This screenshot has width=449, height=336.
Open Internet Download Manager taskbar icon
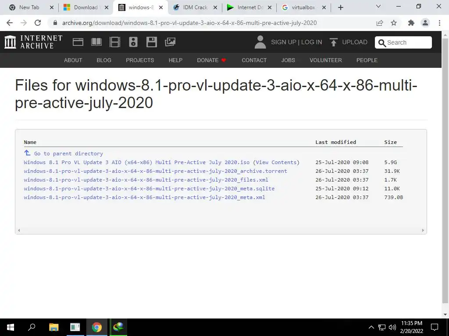118,327
